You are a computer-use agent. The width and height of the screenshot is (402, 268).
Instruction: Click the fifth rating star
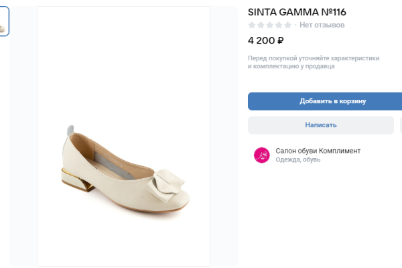[x=287, y=25]
